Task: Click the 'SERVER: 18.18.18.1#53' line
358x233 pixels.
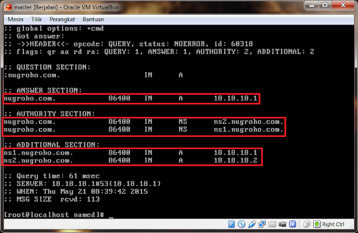Action: (82, 184)
